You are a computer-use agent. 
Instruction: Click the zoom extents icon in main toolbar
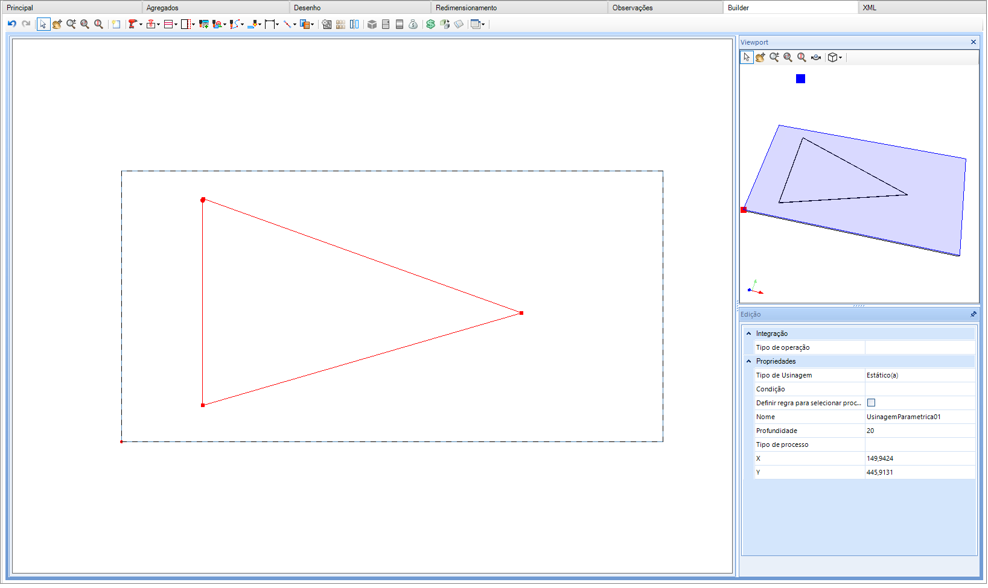(98, 24)
